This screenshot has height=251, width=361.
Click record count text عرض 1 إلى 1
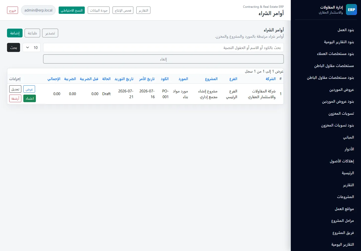(x=264, y=71)
